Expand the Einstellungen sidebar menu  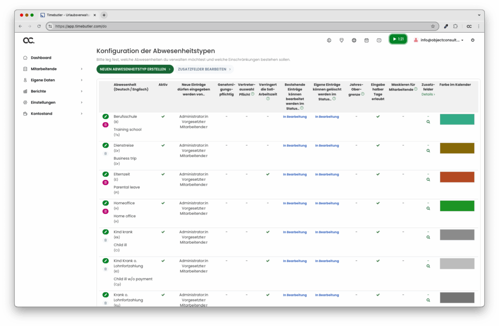pos(53,102)
